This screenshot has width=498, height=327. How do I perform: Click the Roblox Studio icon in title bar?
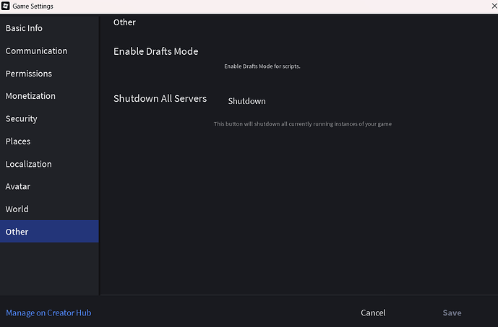pos(5,6)
